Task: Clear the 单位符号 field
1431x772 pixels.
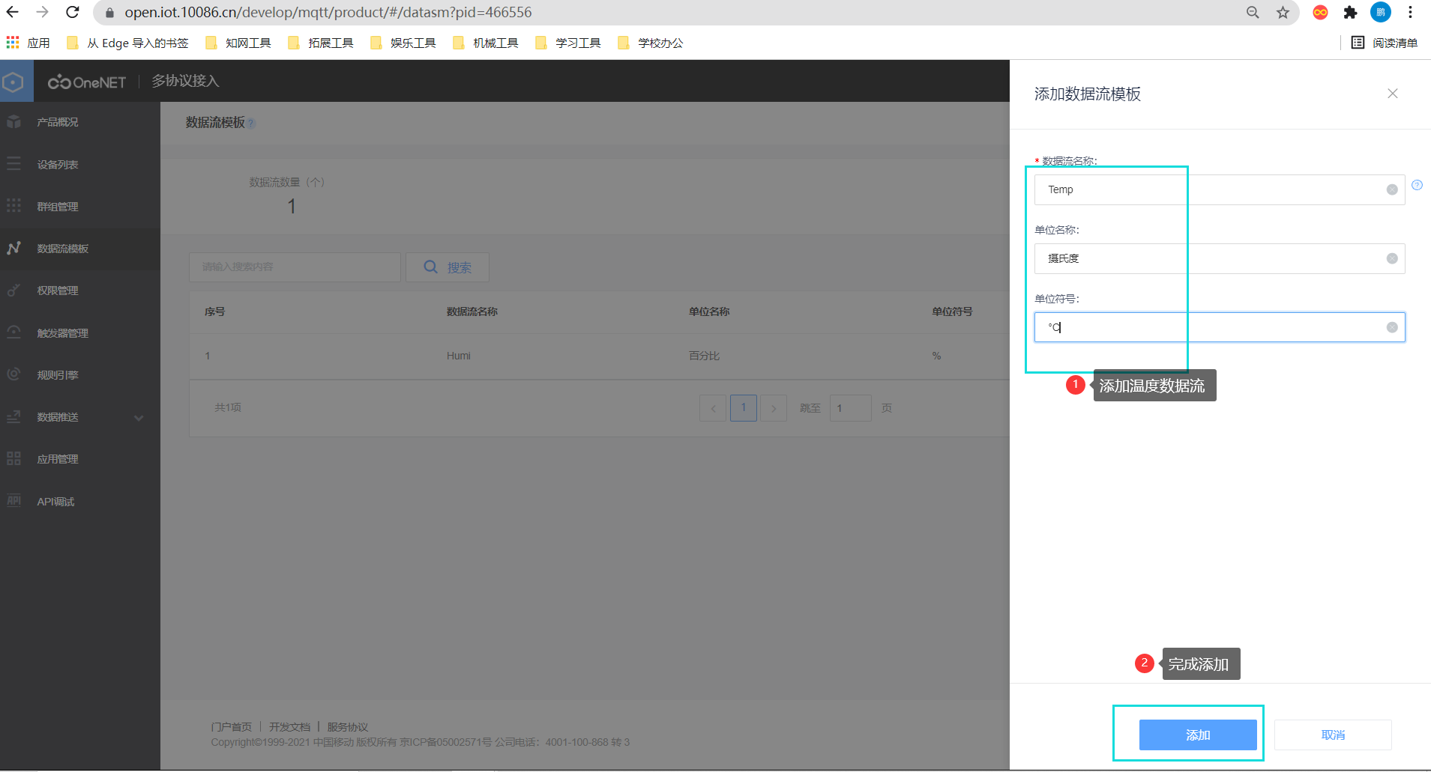Action: 1392,327
